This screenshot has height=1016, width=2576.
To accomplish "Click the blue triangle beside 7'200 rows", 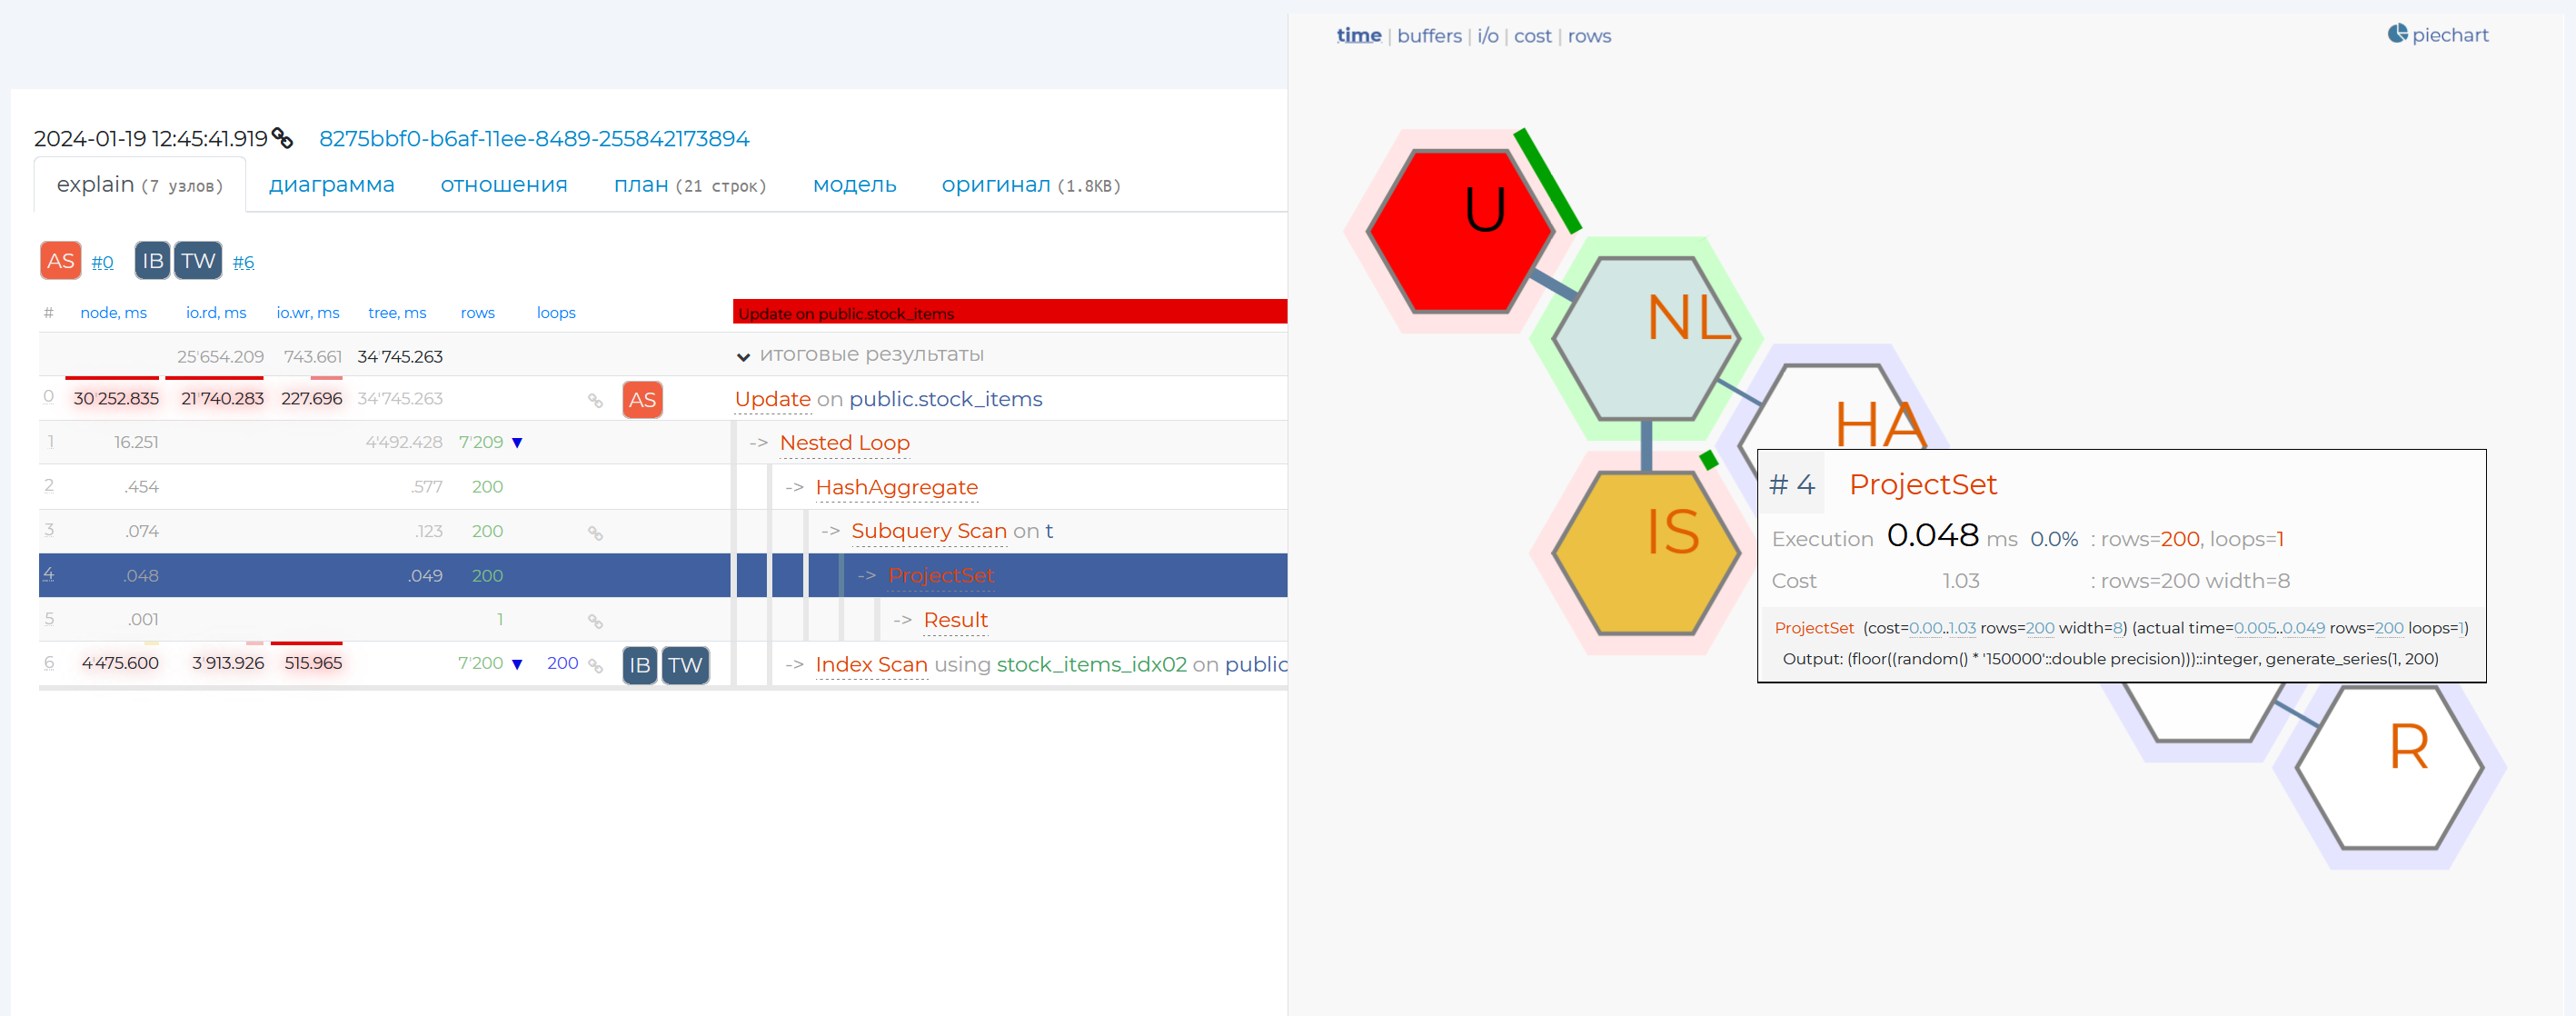I will point(517,664).
